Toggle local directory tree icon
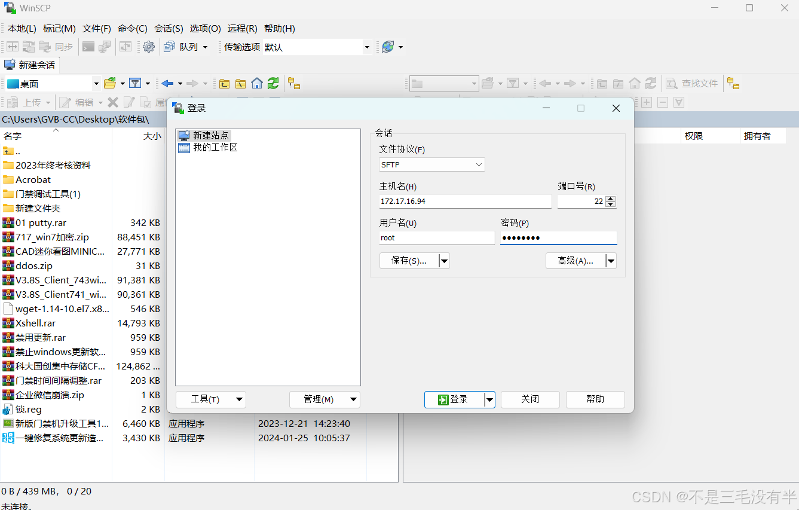The height and width of the screenshot is (510, 799). pos(294,83)
